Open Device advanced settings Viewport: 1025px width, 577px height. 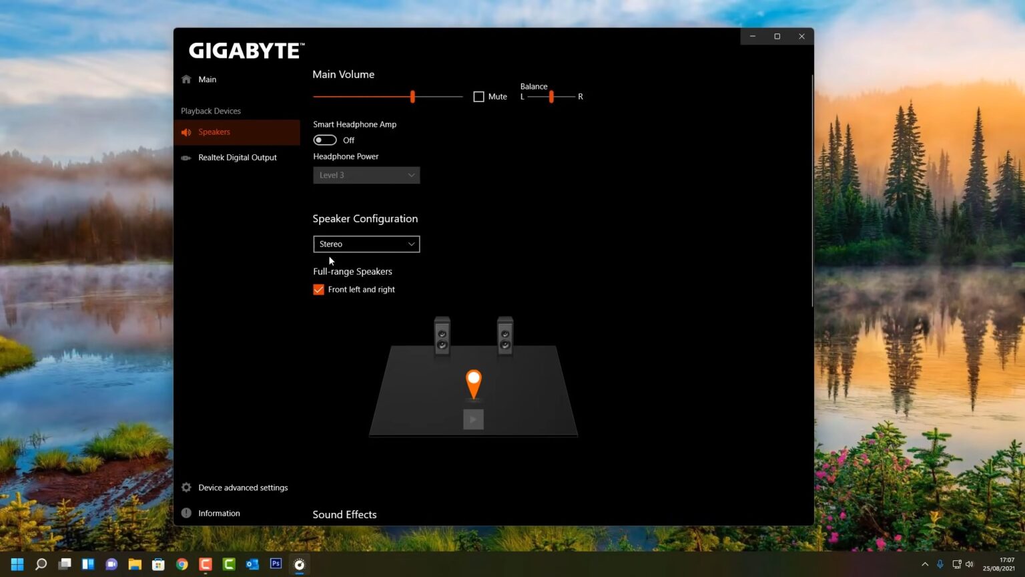[x=243, y=487]
